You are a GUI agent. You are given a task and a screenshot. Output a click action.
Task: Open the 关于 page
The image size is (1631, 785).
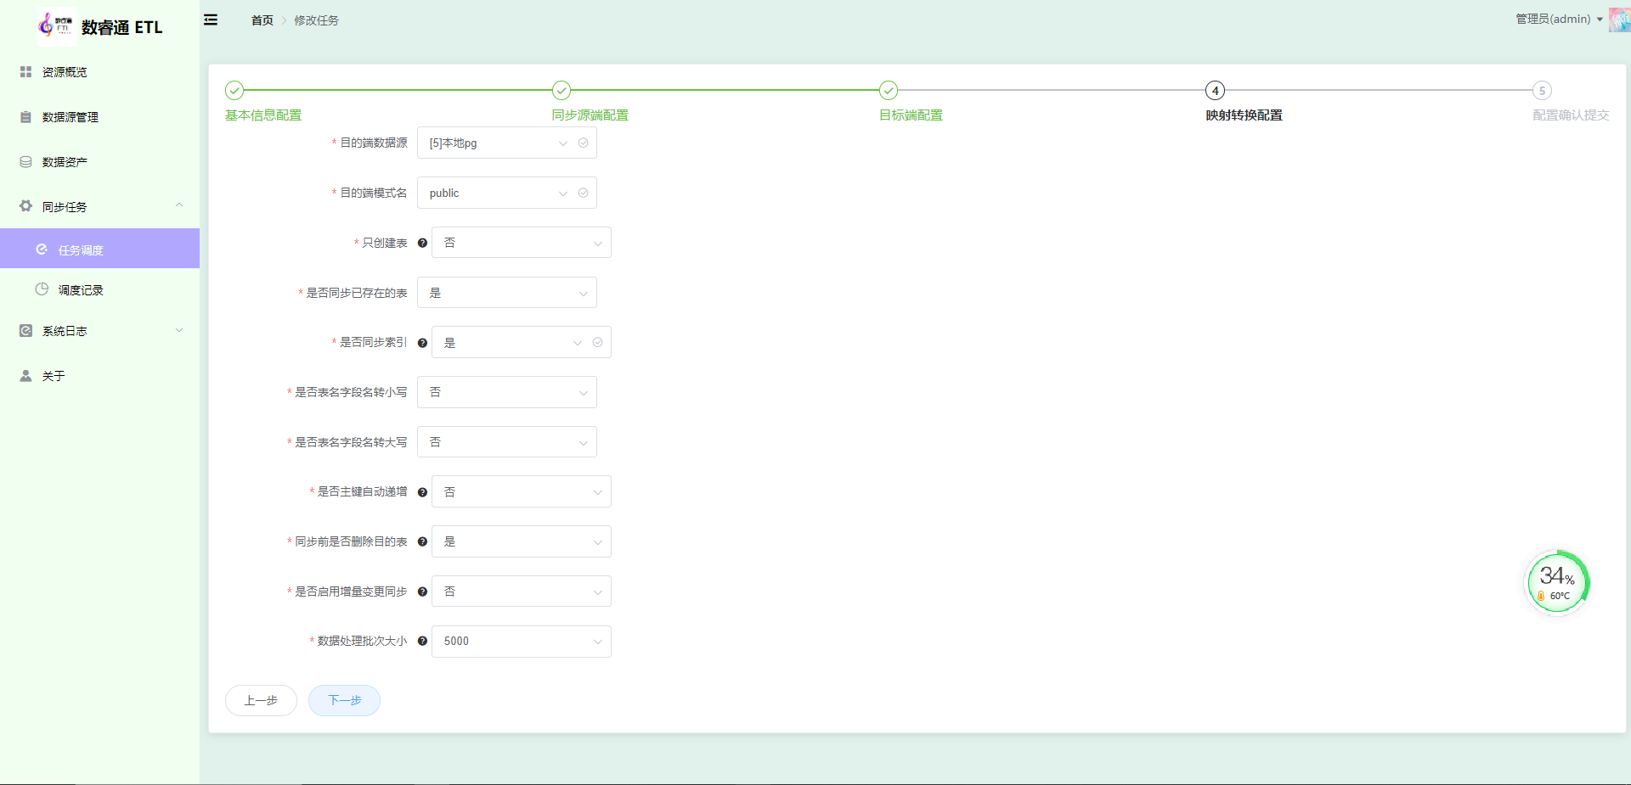point(99,376)
